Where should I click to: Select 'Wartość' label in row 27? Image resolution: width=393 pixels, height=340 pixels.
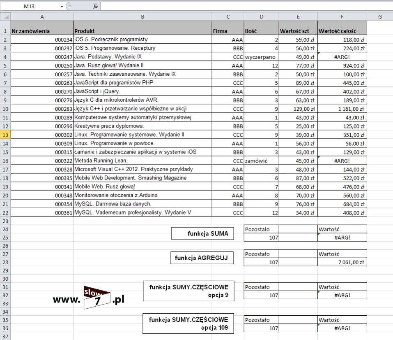coord(342,254)
